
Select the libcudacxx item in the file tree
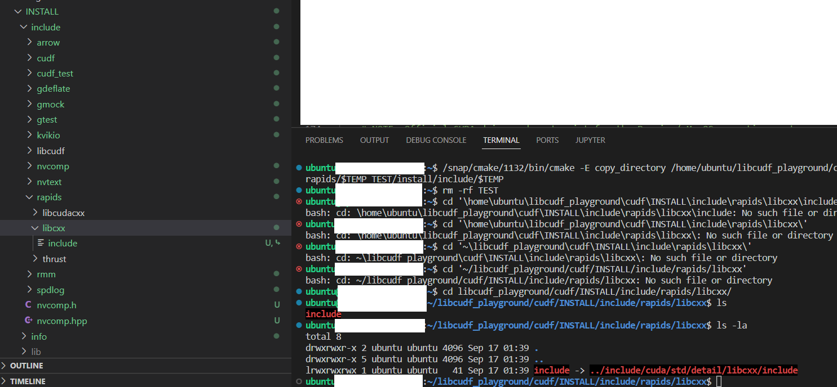point(63,212)
